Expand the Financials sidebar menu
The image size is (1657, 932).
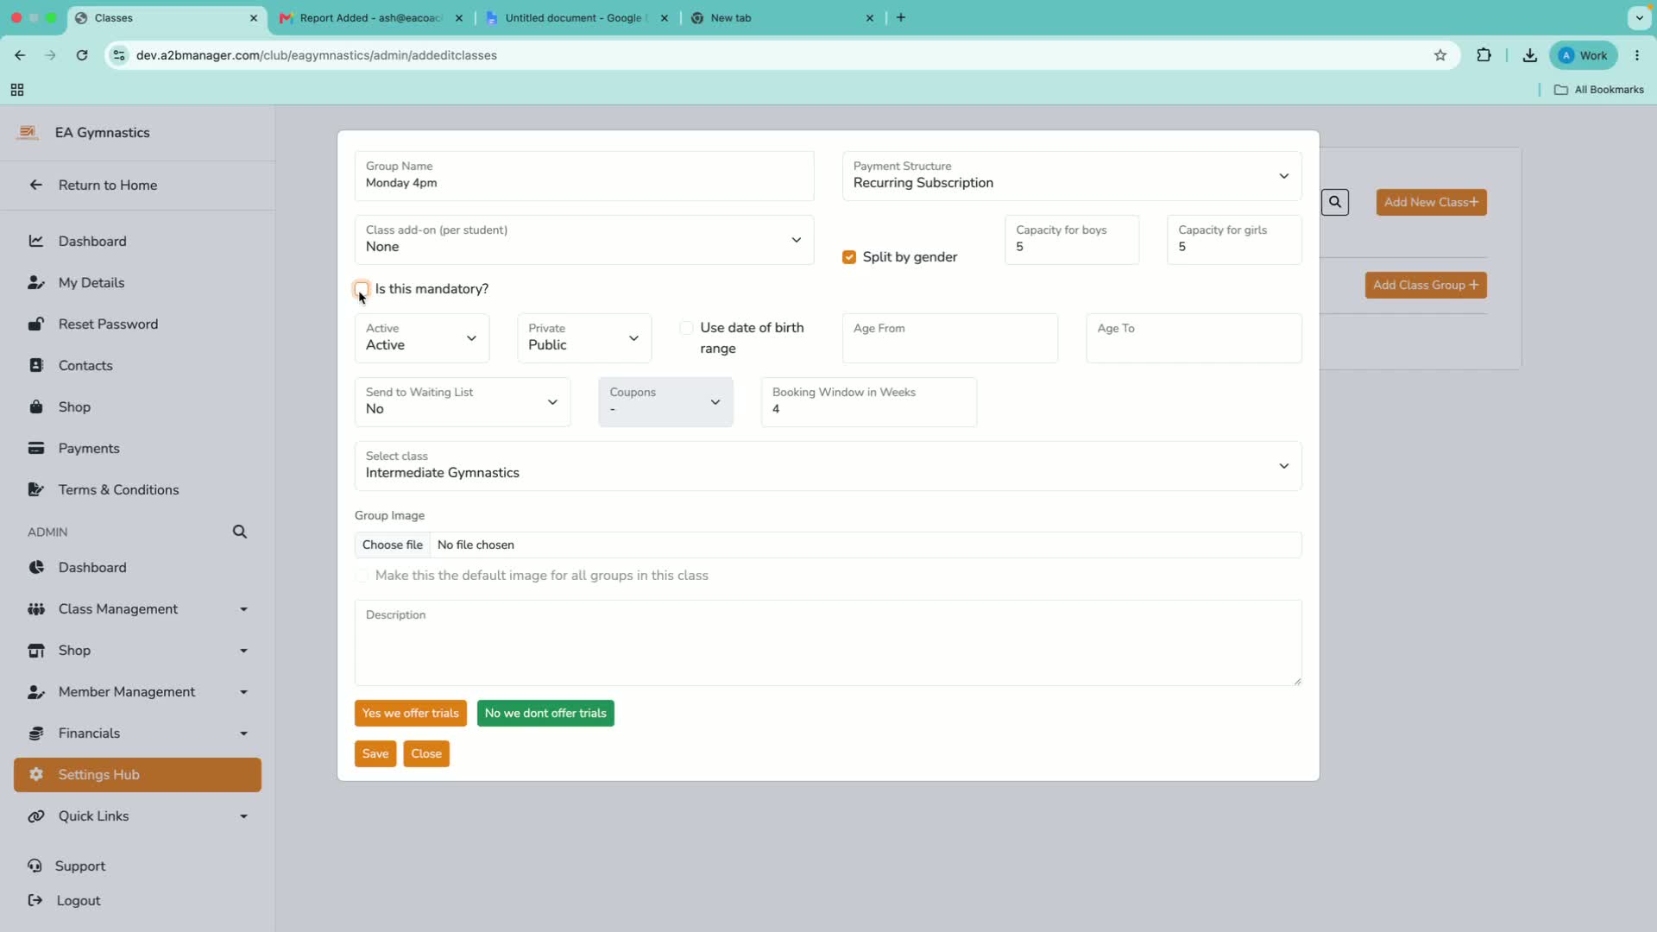coord(243,734)
